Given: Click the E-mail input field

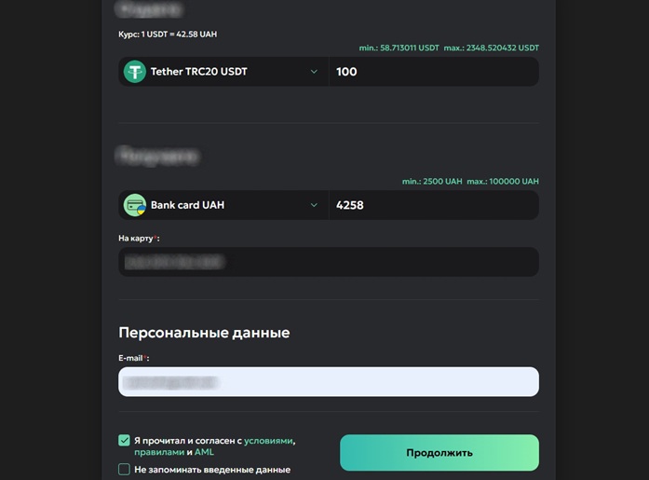Looking at the screenshot, I should click(x=329, y=381).
